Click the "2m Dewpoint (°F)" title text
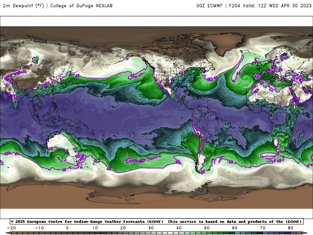313x235 pixels. [x=23, y=5]
